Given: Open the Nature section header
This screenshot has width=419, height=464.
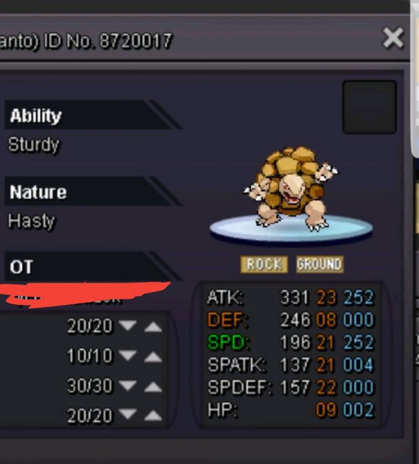Looking at the screenshot, I should [x=89, y=191].
